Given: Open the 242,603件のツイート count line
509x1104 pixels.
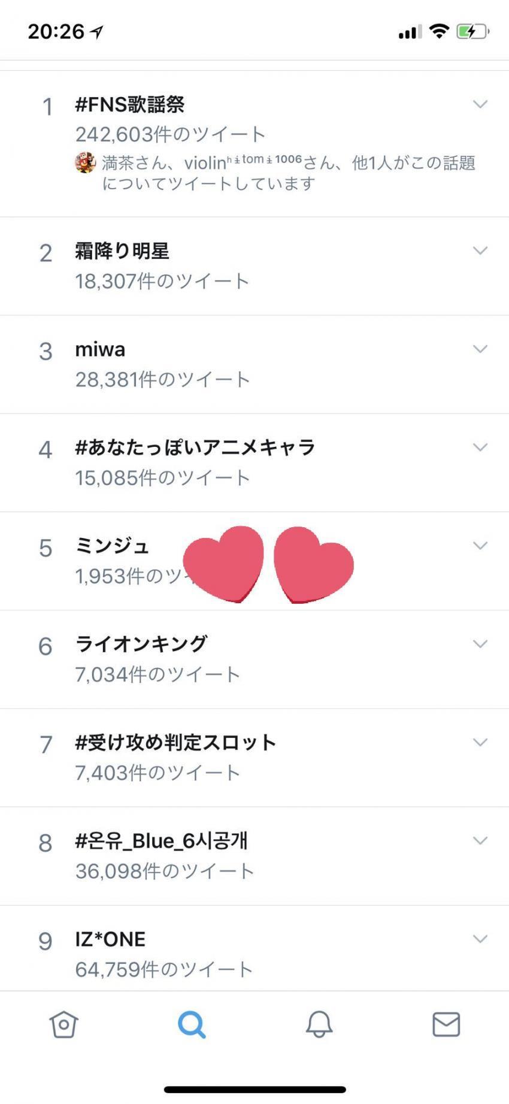Looking at the screenshot, I should [170, 134].
